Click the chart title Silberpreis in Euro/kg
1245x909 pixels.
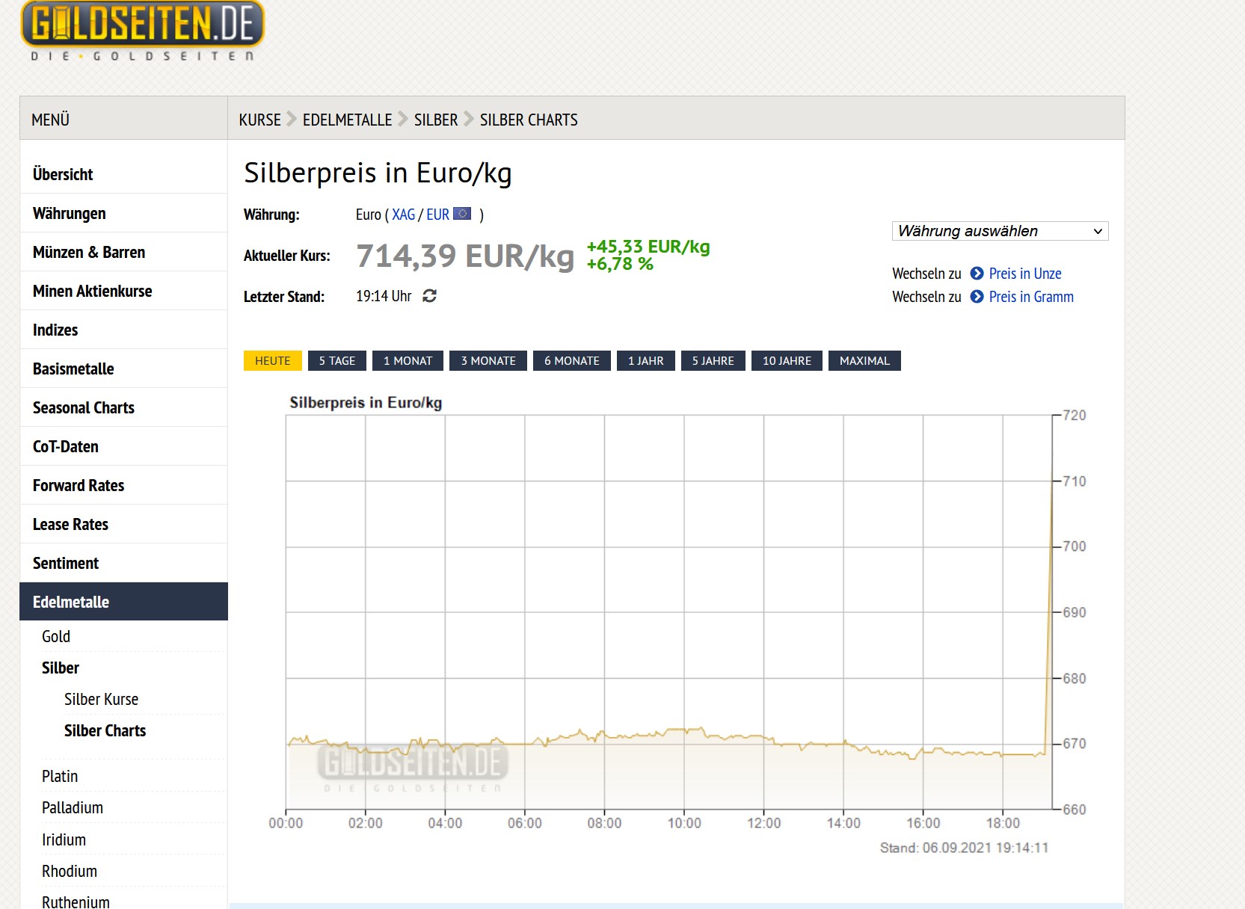point(366,403)
